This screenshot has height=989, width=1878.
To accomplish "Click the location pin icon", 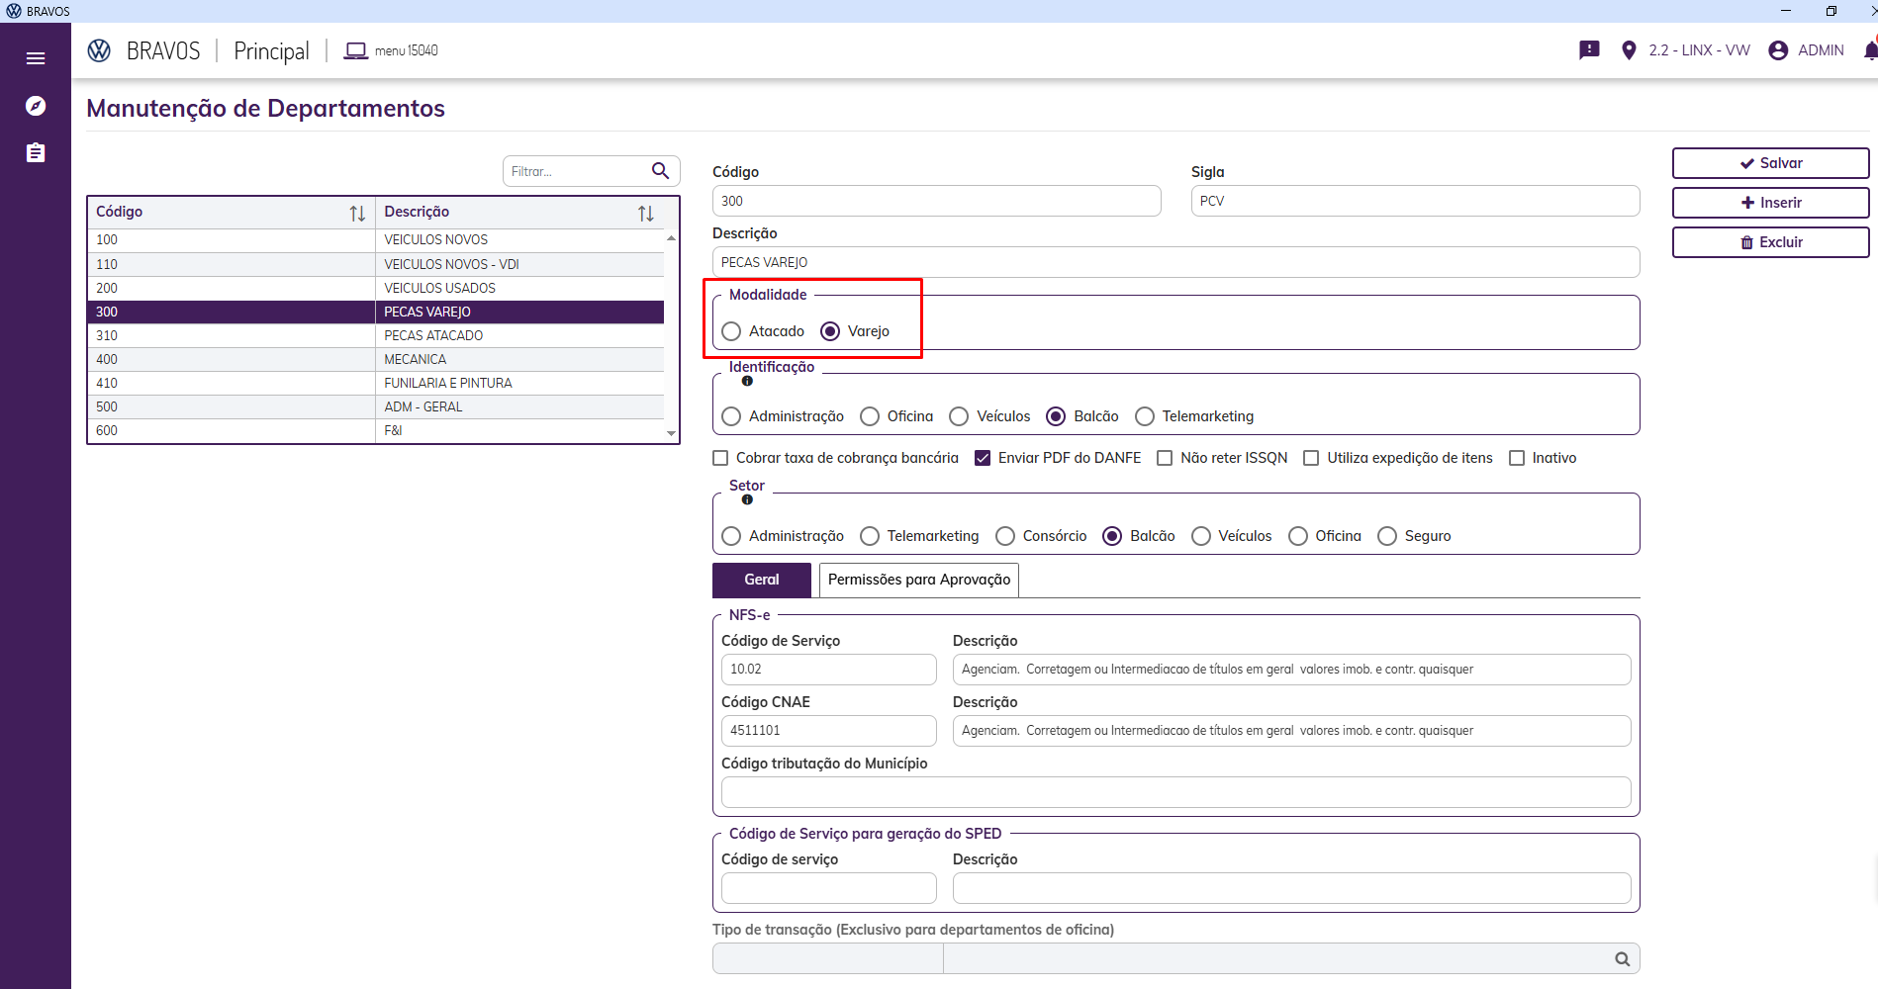I will (x=1629, y=50).
